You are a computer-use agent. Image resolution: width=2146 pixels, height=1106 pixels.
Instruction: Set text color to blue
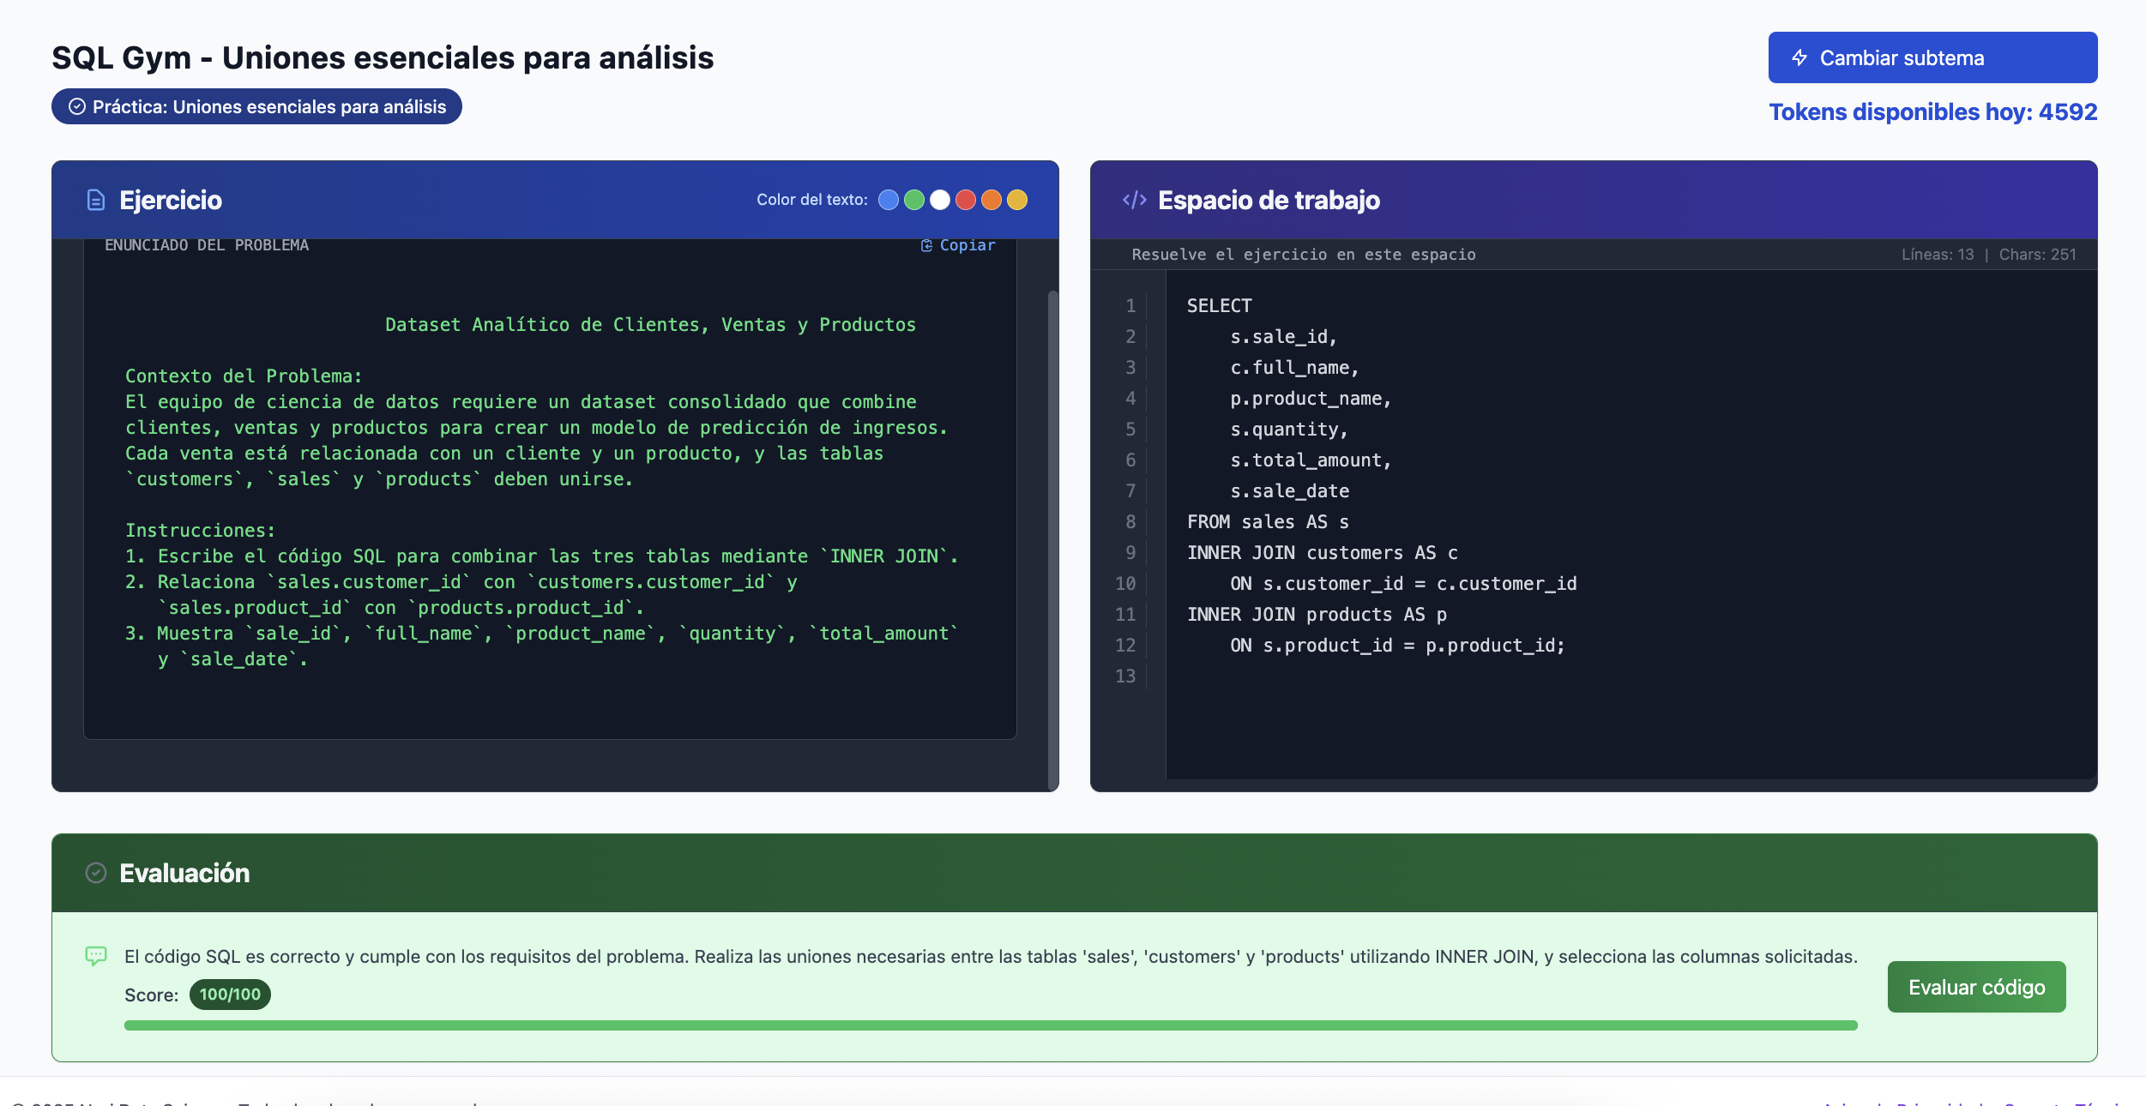pyautogui.click(x=889, y=200)
